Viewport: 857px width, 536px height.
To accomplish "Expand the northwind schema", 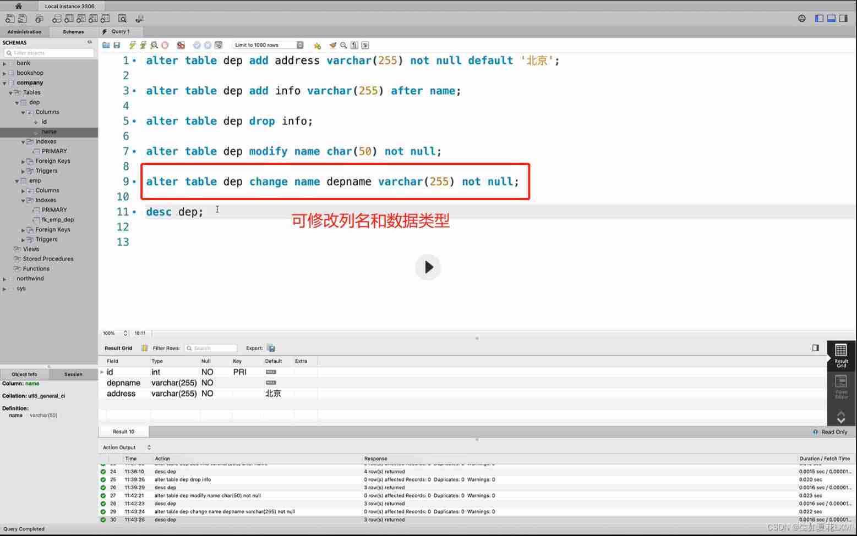I will click(x=4, y=279).
